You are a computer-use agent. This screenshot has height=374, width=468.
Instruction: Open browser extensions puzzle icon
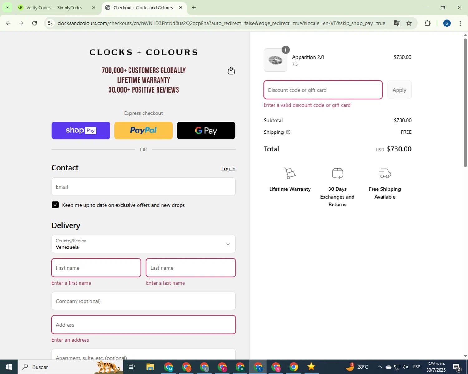click(x=427, y=23)
